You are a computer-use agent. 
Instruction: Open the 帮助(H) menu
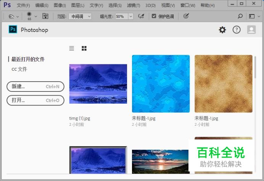[208, 5]
